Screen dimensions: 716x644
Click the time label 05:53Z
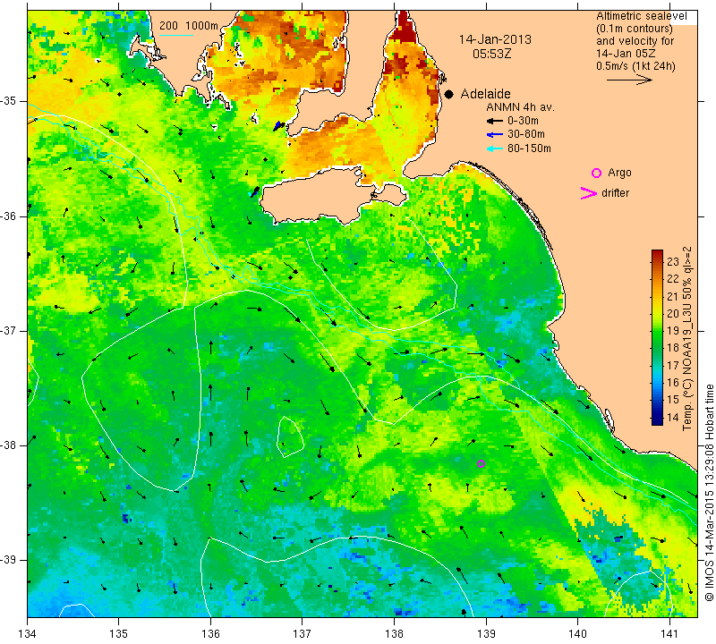click(491, 54)
